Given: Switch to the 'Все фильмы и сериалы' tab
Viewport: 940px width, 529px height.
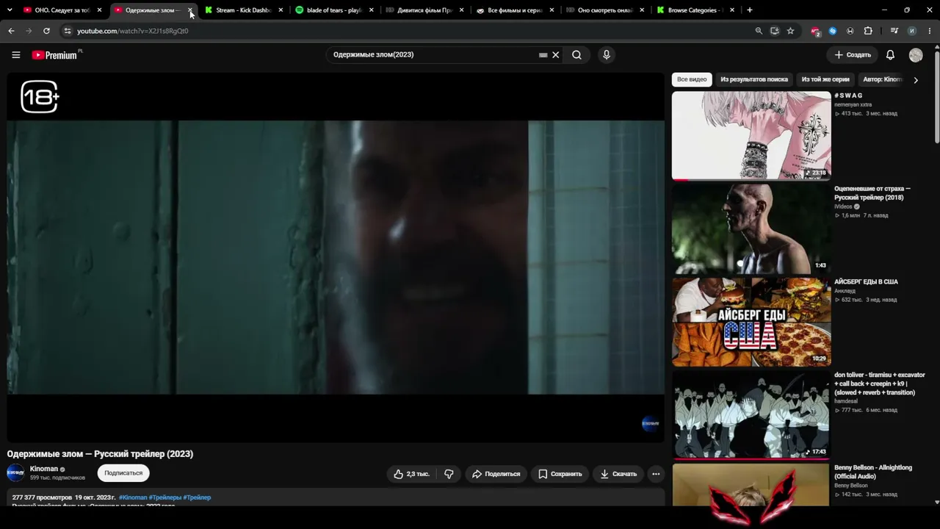Looking at the screenshot, I should pyautogui.click(x=516, y=10).
